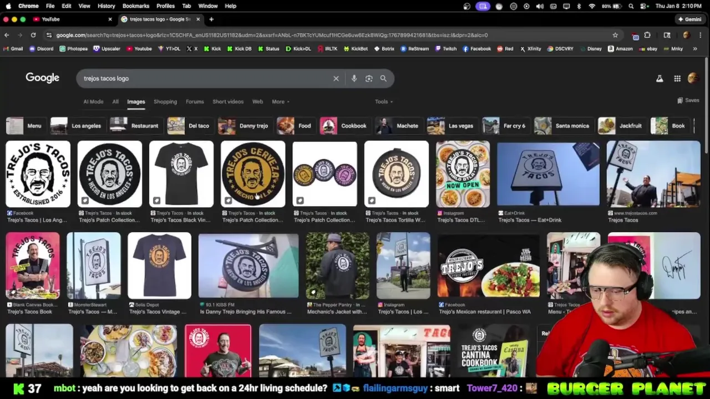The height and width of the screenshot is (399, 710).
Task: Open the Trejo's Tacos Black Vintage shirt image
Action: pos(181,174)
